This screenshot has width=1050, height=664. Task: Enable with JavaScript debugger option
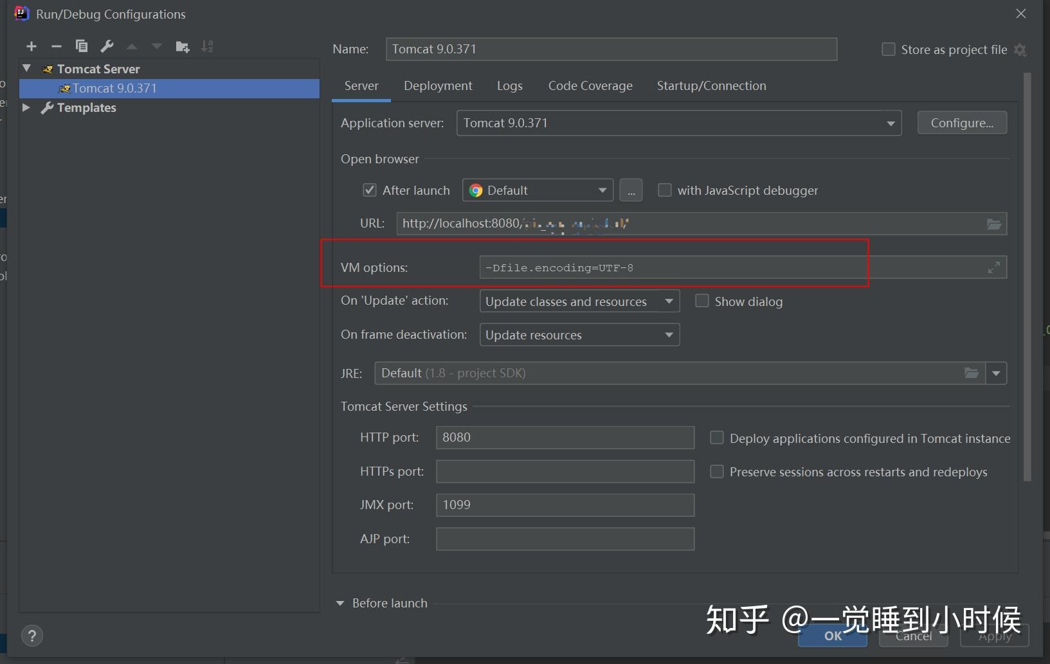[x=665, y=190]
